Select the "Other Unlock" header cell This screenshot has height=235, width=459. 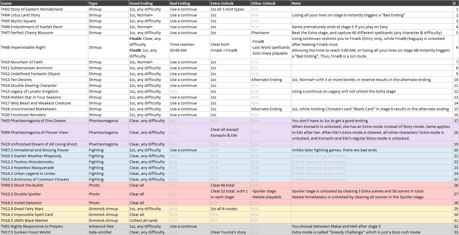pyautogui.click(x=271, y=3)
